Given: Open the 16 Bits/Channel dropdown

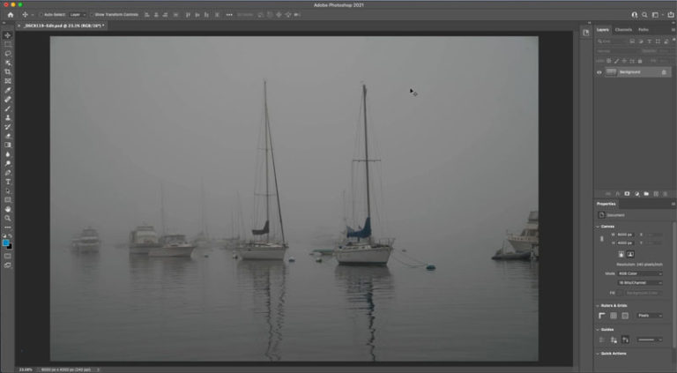Looking at the screenshot, I should click(639, 282).
